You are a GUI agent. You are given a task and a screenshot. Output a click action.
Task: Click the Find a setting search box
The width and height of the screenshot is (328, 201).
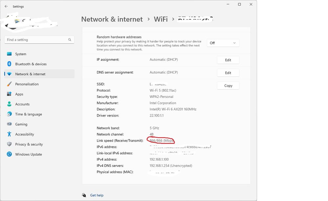coord(36,40)
